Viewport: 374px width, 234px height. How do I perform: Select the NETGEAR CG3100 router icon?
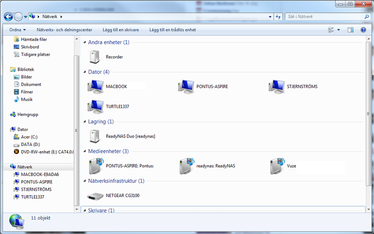[x=95, y=196]
